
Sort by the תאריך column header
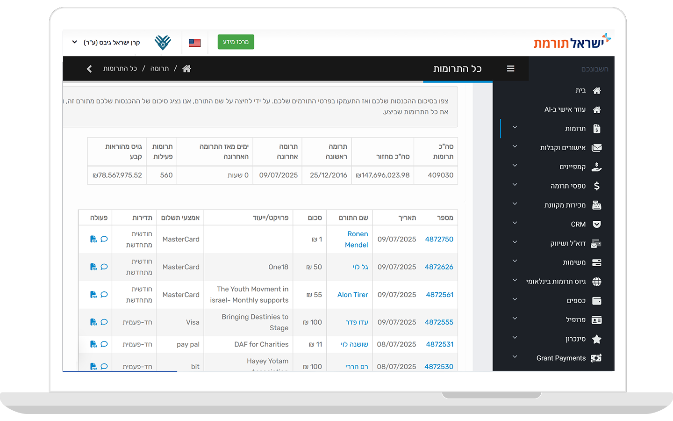(407, 218)
